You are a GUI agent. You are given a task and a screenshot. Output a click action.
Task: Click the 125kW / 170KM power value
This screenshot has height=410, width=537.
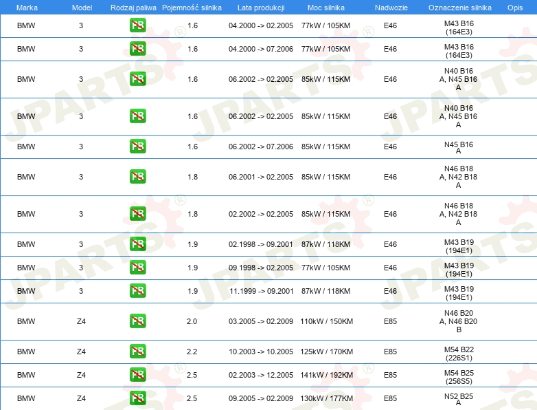(326, 352)
